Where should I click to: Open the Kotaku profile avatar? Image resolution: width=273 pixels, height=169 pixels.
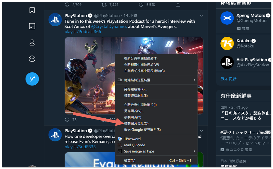click(x=227, y=43)
